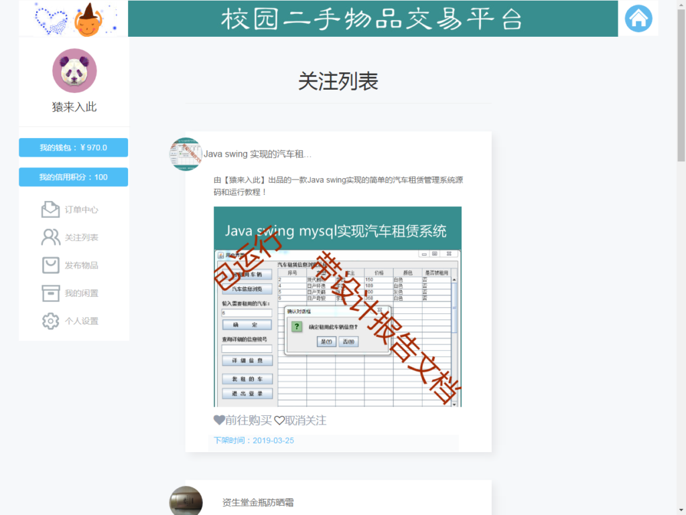Expand the 我的信用积分 section

(73, 177)
